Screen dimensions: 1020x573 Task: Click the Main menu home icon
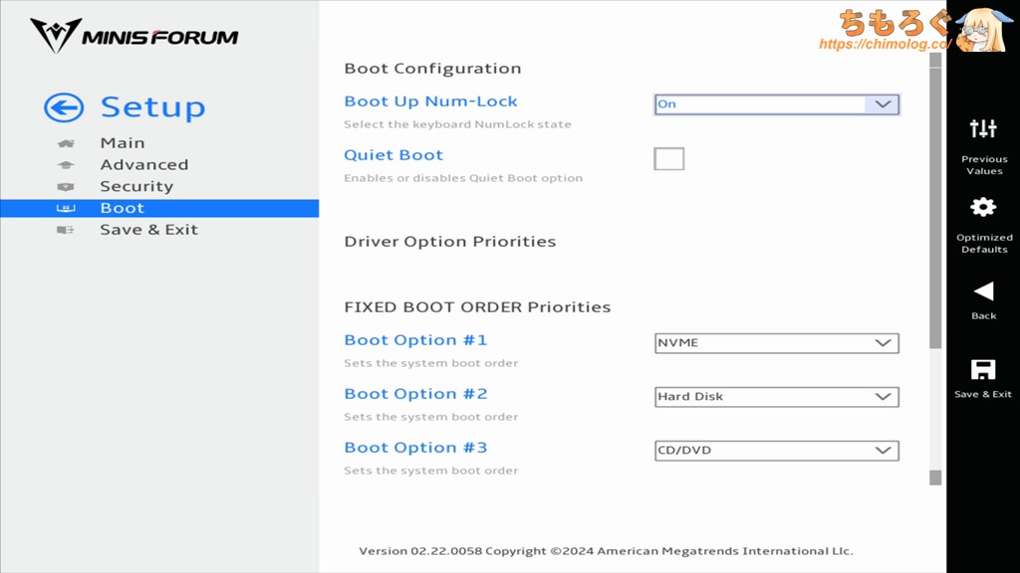[66, 143]
